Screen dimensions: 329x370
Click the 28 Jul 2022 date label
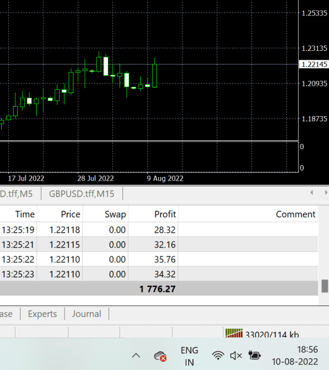point(95,178)
